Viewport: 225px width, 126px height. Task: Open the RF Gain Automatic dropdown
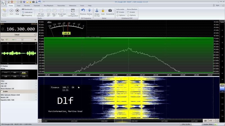click(x=41, y=13)
